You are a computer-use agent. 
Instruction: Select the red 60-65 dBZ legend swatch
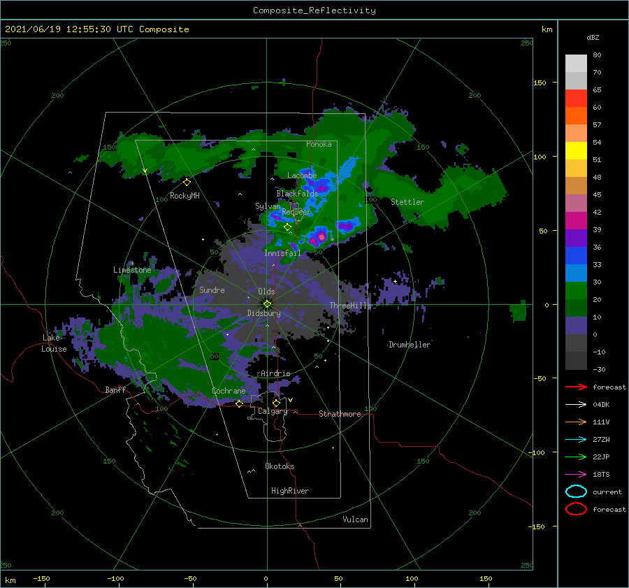pos(576,98)
